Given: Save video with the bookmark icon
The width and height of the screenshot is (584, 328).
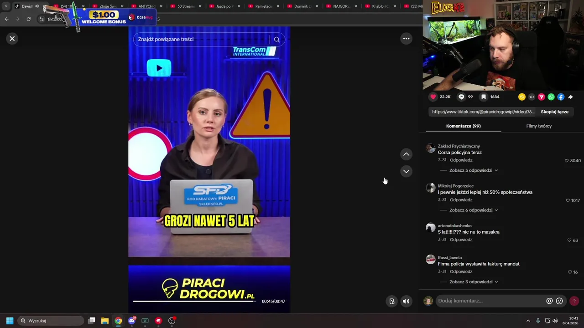Looking at the screenshot, I should click(x=483, y=97).
